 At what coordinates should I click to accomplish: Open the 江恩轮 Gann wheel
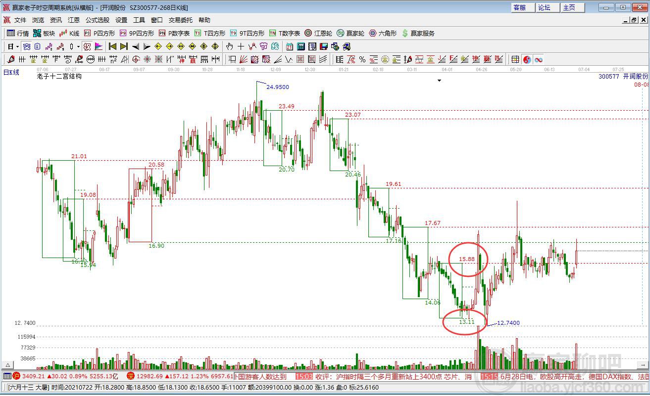pos(318,33)
